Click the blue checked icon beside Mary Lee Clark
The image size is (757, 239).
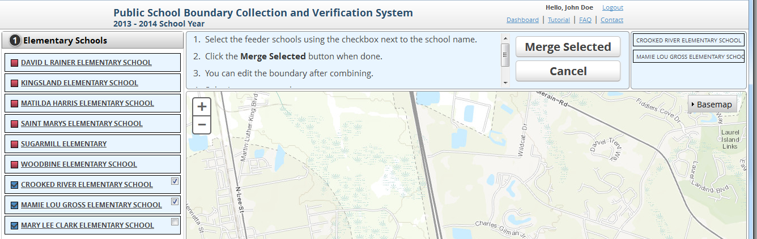pyautogui.click(x=15, y=225)
